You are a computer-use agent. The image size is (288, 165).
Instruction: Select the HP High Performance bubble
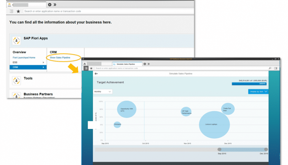186,112
